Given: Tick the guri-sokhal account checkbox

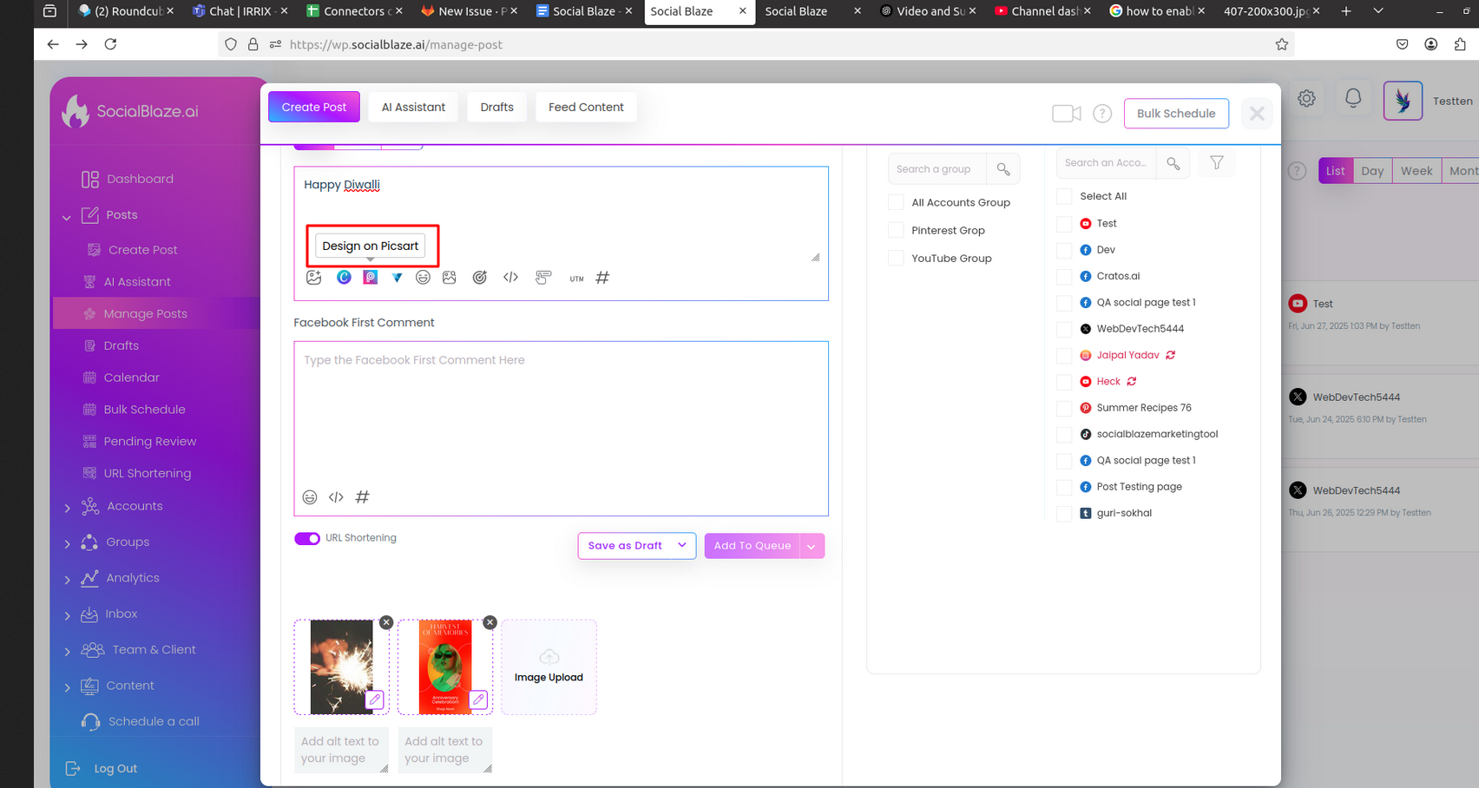Looking at the screenshot, I should 1064,513.
